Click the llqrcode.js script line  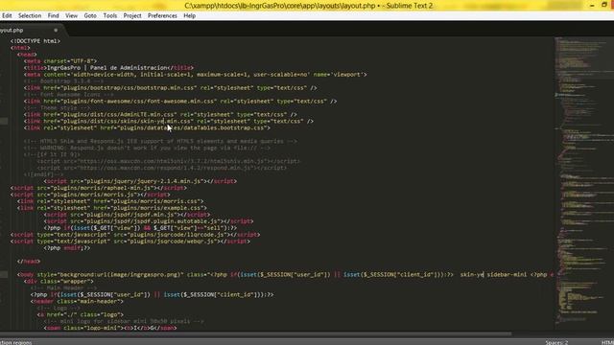point(135,234)
